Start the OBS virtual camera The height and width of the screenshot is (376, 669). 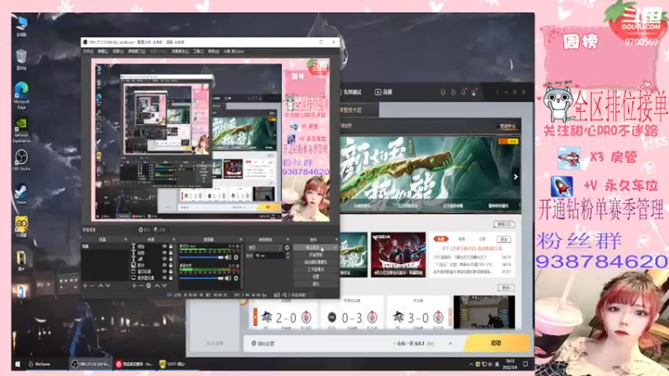pyautogui.click(x=316, y=262)
